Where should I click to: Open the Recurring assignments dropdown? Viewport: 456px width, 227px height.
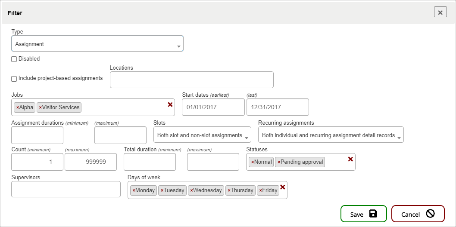click(x=331, y=135)
